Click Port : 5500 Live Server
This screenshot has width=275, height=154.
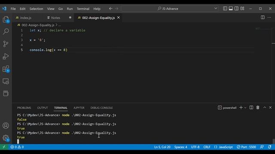pos(246,147)
